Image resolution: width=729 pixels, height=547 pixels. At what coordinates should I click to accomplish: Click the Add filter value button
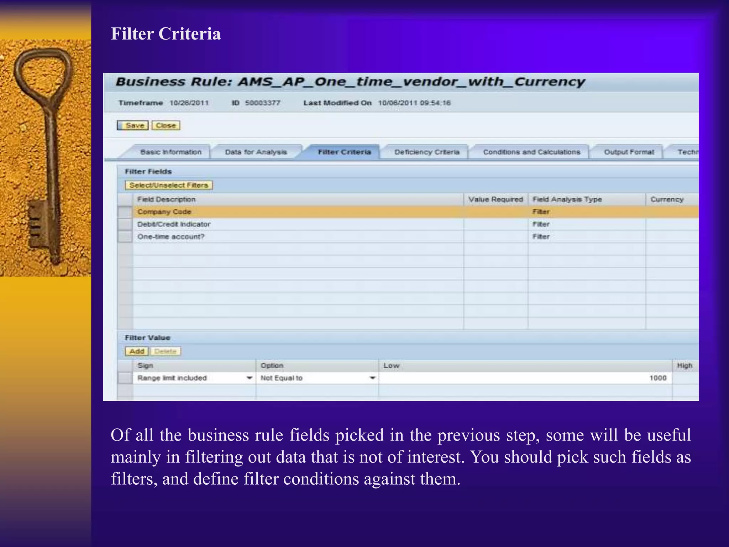137,351
